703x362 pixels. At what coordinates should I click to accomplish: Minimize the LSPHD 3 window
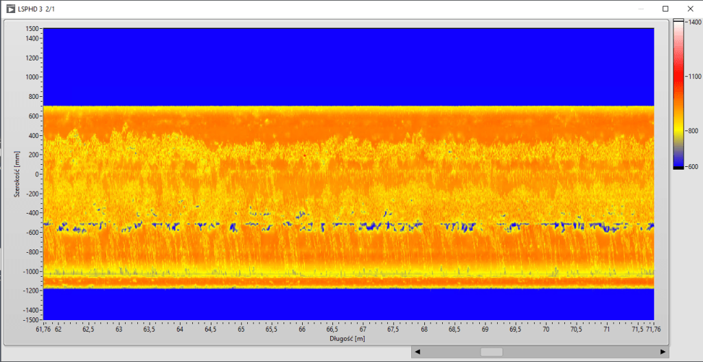click(x=641, y=8)
